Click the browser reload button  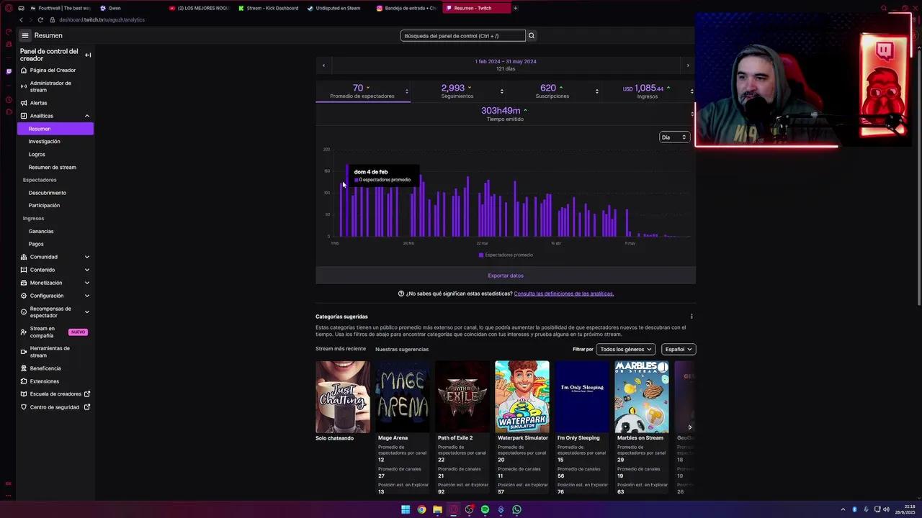pyautogui.click(x=40, y=19)
